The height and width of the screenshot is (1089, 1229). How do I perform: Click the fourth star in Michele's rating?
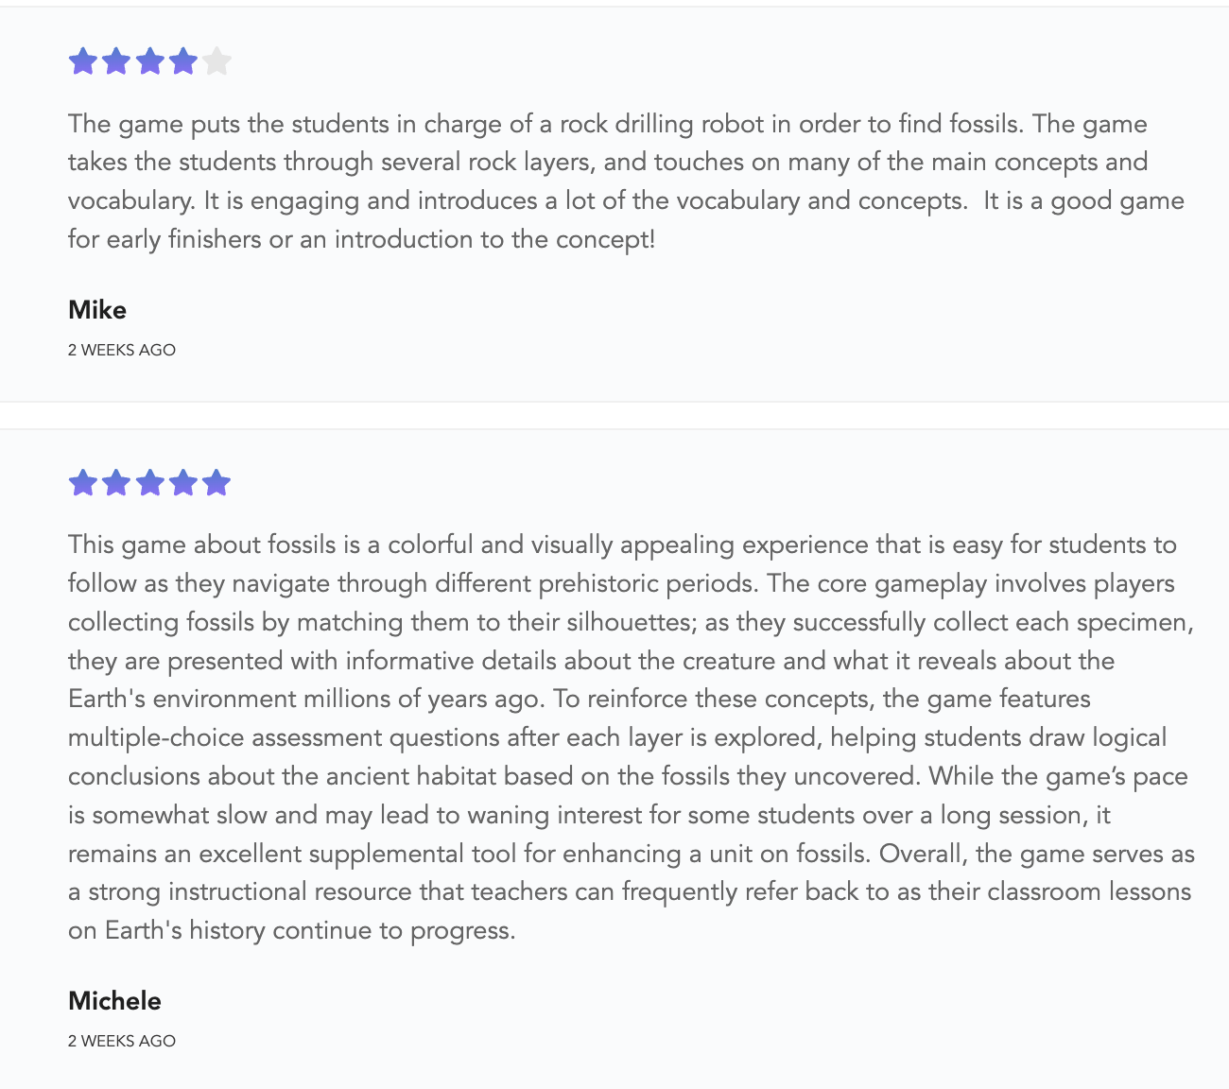coord(183,482)
